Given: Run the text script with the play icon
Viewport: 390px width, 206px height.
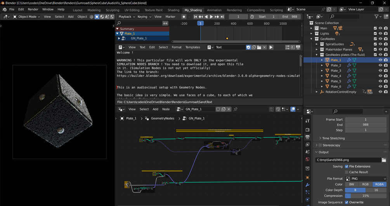Looking at the screenshot, I should pyautogui.click(x=271, y=47).
